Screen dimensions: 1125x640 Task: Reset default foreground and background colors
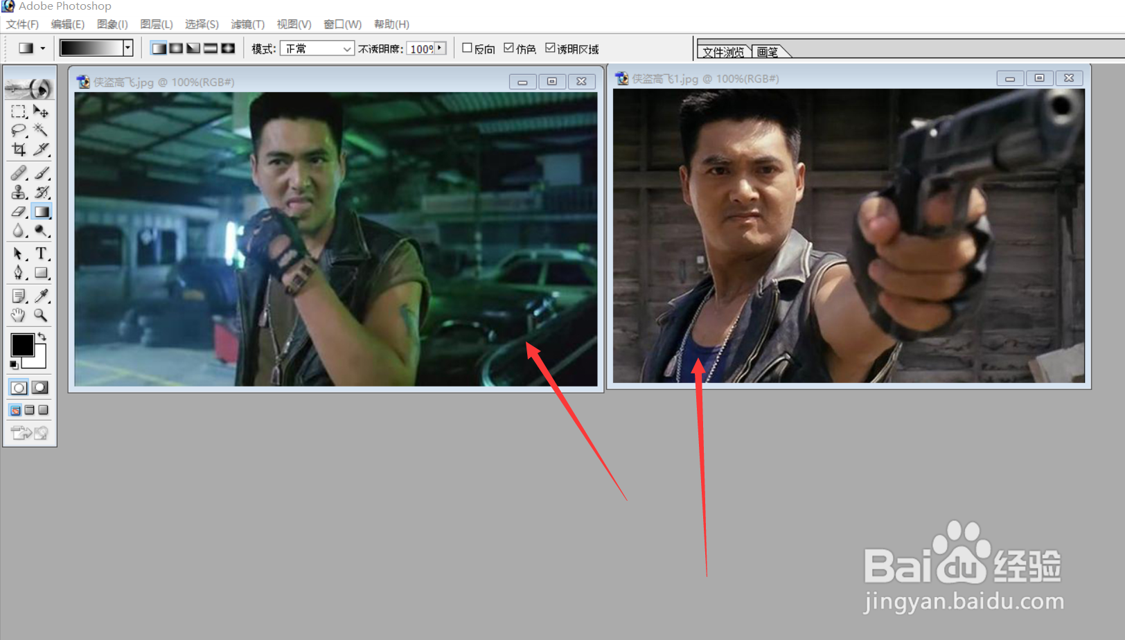tap(14, 365)
